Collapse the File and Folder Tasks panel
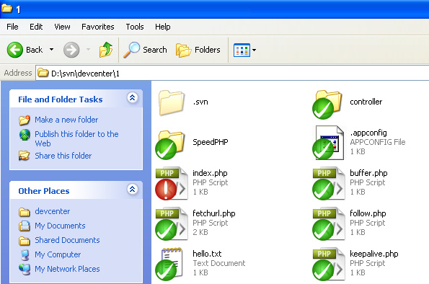429x284 pixels. tap(133, 97)
